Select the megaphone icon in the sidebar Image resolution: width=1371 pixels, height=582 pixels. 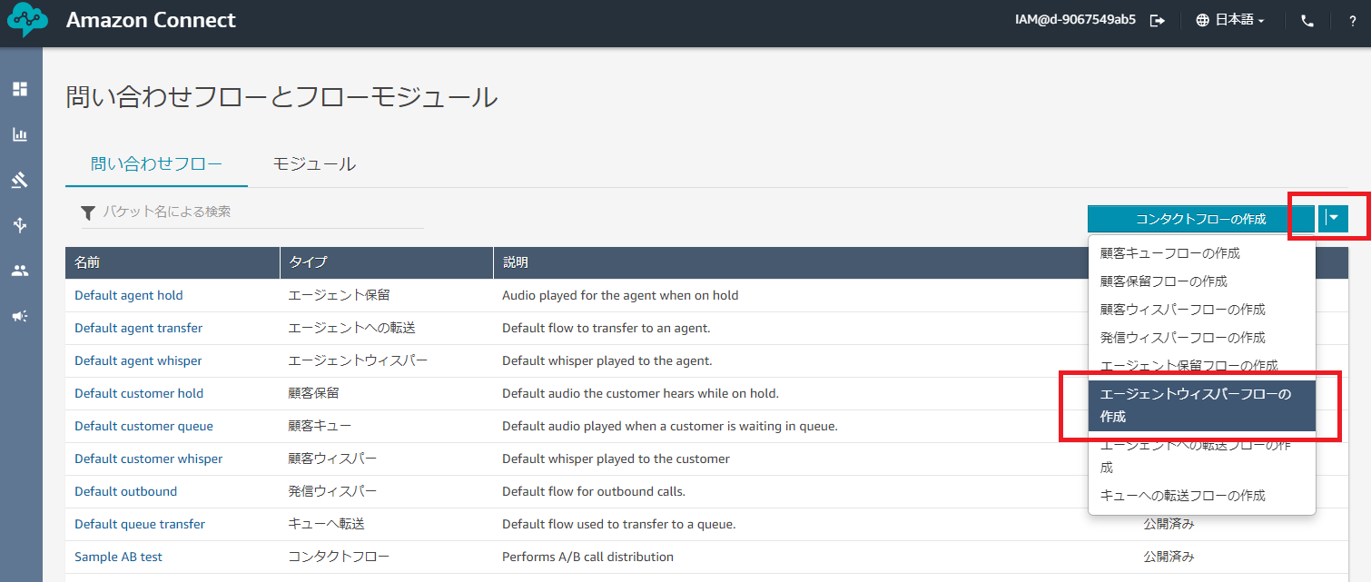20,316
